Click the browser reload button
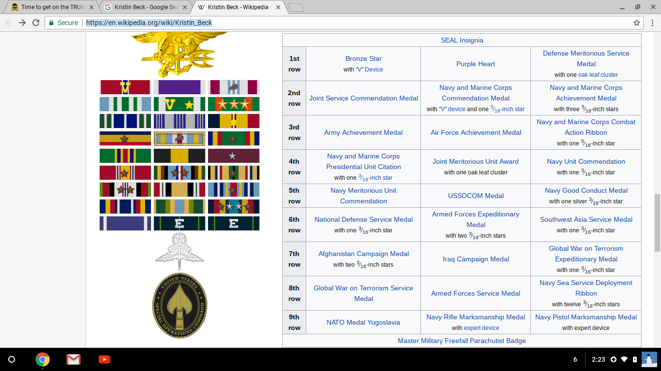The width and height of the screenshot is (661, 371). click(36, 23)
